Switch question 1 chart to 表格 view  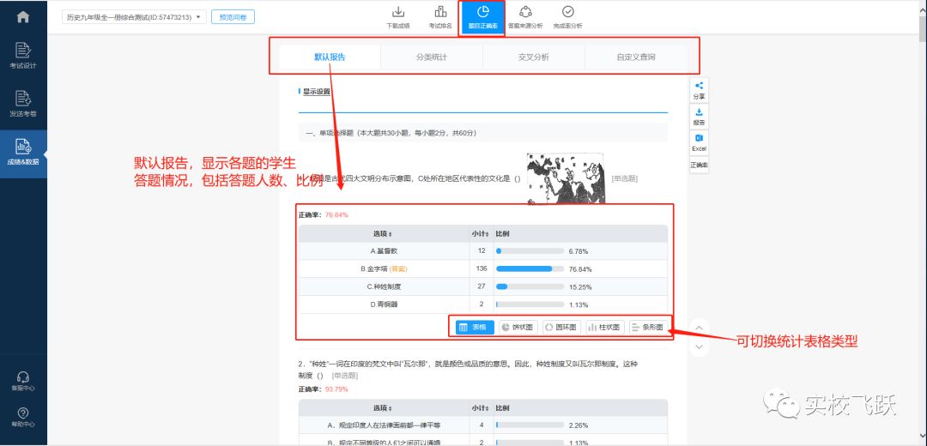pyautogui.click(x=475, y=328)
